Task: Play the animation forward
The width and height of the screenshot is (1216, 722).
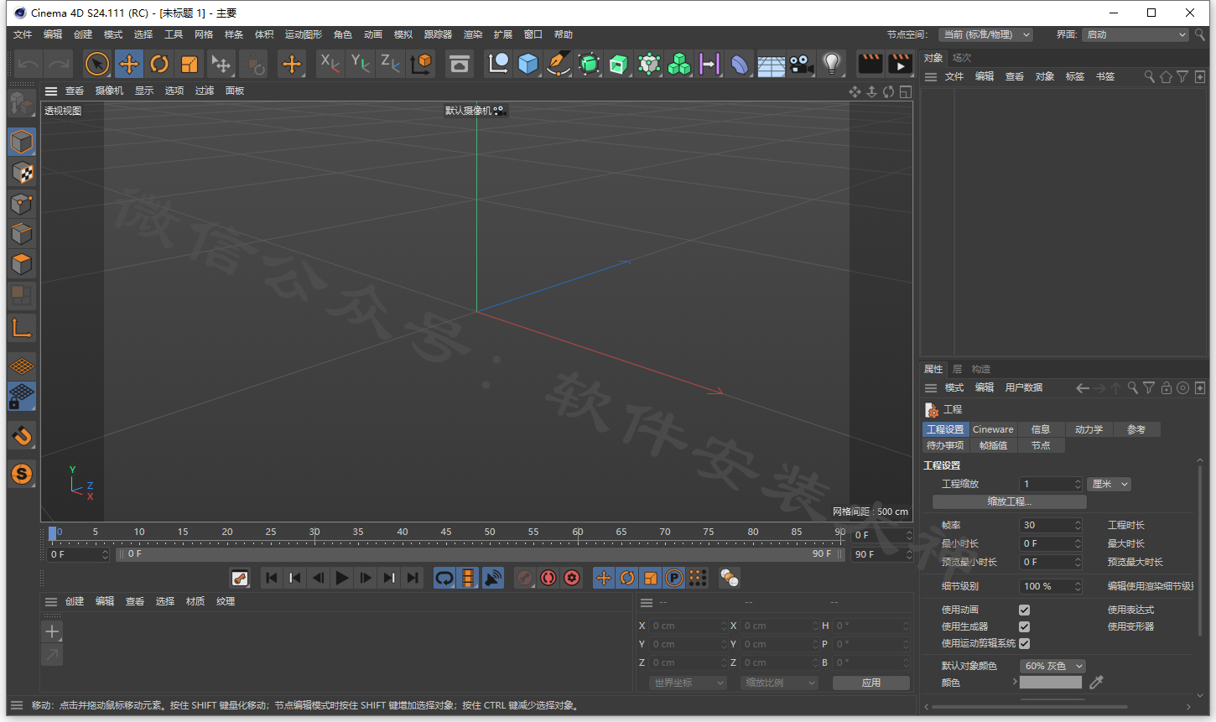Action: pos(342,578)
